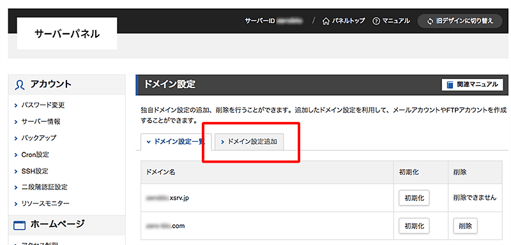Click the book icon on 関連マニュアル
Screen dimensions: 511x245
click(x=450, y=85)
